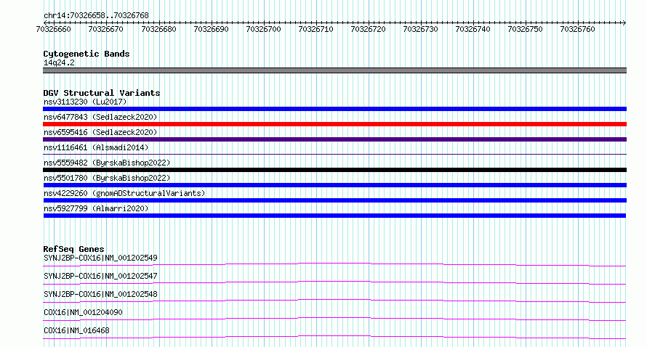This screenshot has width=647, height=347.
Task: Open gene label SYNJ2BP-COX16|NM_001202548
Action: (x=100, y=294)
